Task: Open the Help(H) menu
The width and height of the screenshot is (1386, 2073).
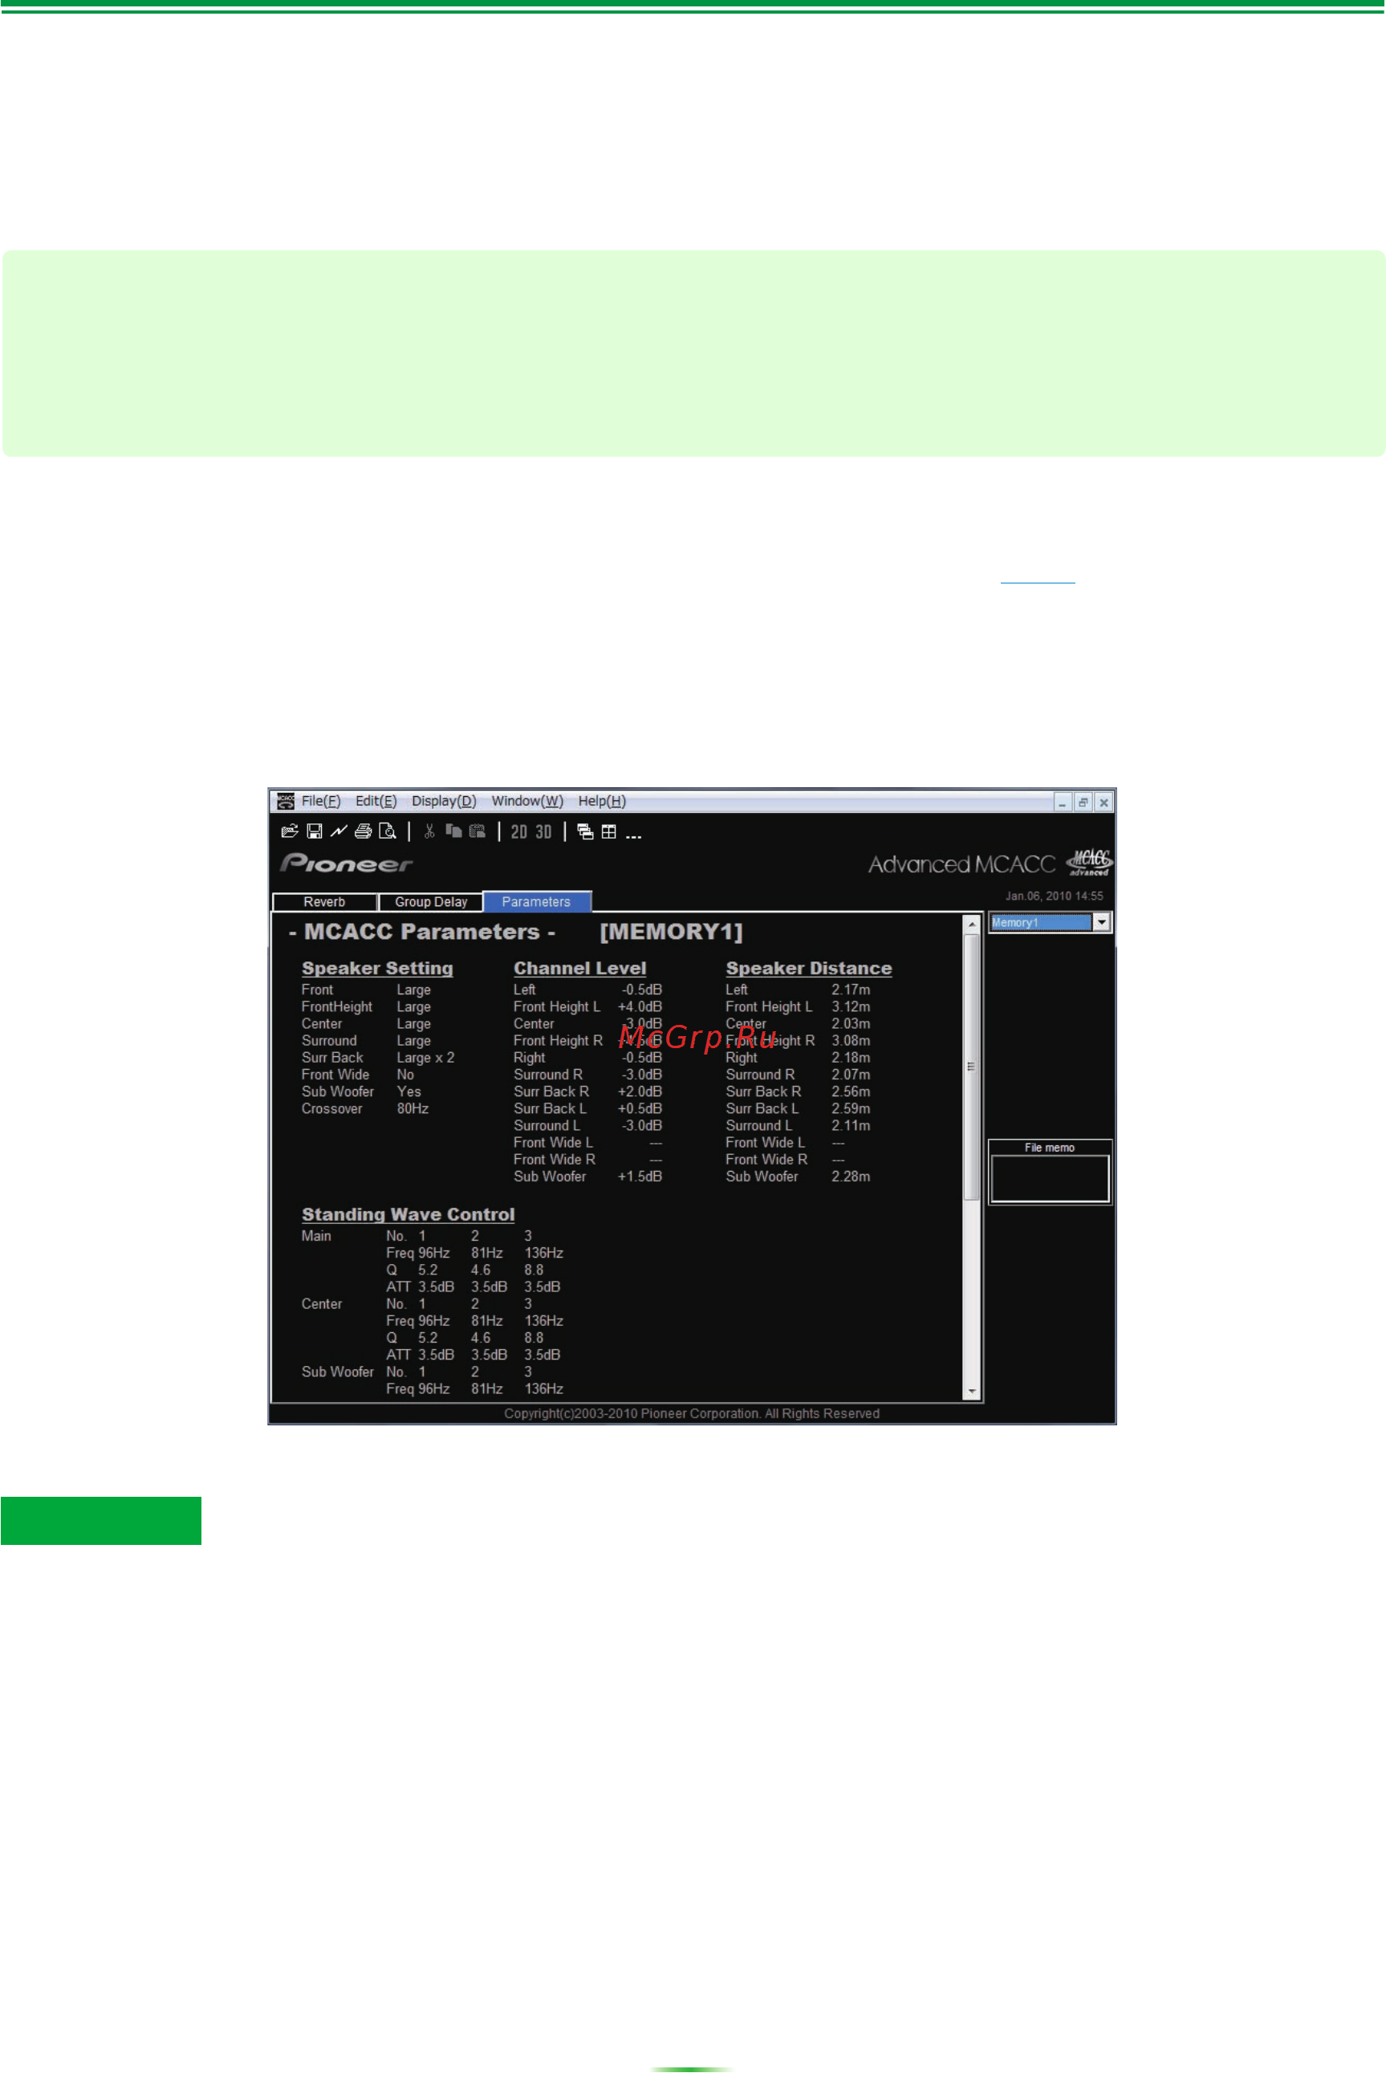Action: pos(602,801)
